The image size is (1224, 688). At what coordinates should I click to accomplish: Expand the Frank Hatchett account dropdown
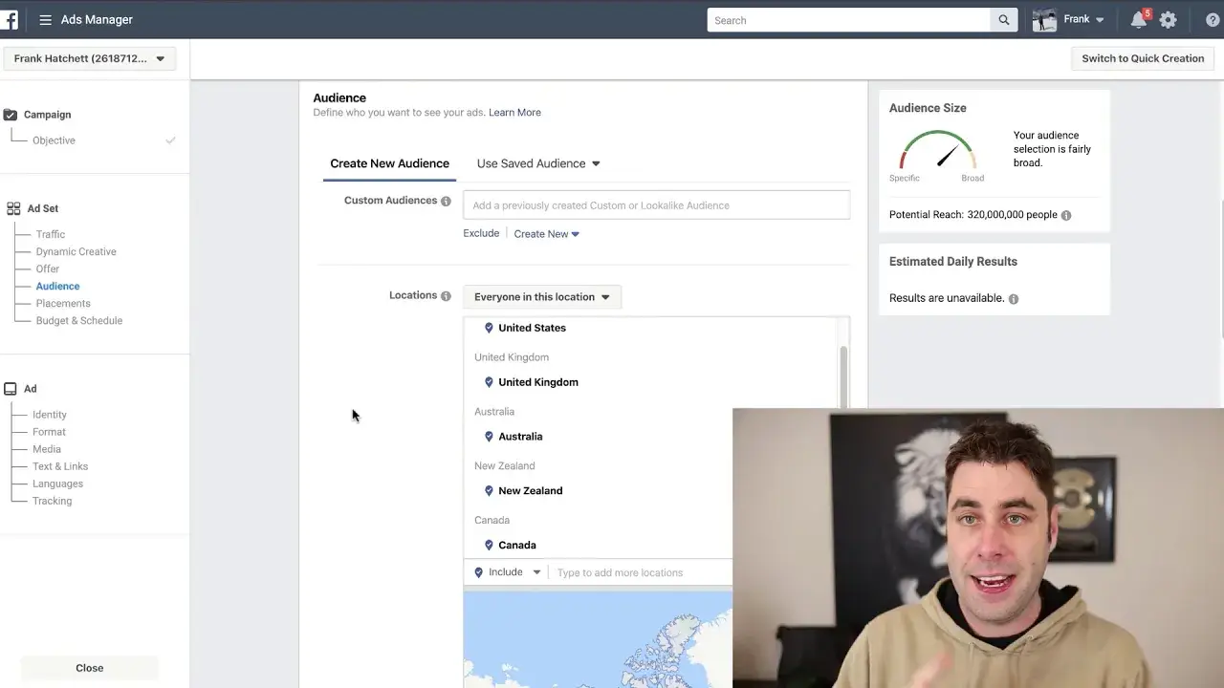(90, 59)
